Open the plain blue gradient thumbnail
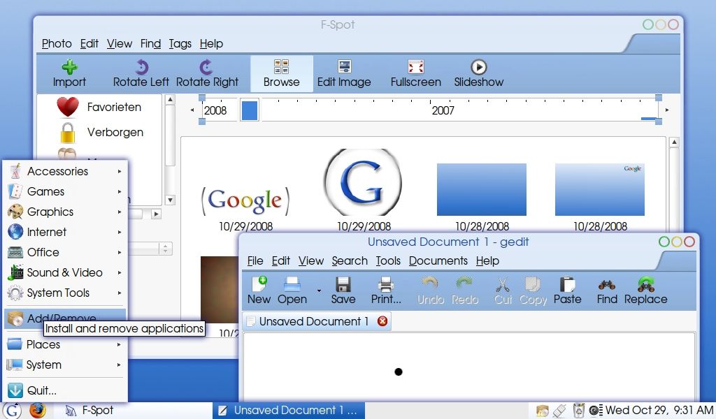This screenshot has width=716, height=419. point(482,190)
